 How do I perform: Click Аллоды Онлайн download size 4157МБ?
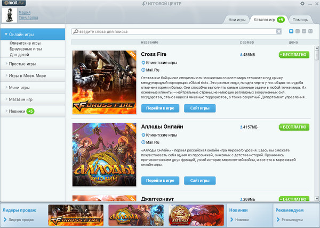249,127
